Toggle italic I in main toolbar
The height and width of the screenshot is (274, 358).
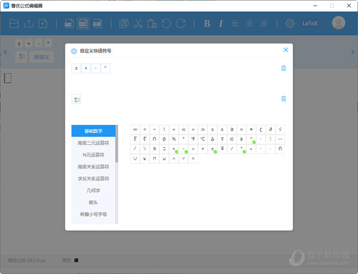pos(221,23)
